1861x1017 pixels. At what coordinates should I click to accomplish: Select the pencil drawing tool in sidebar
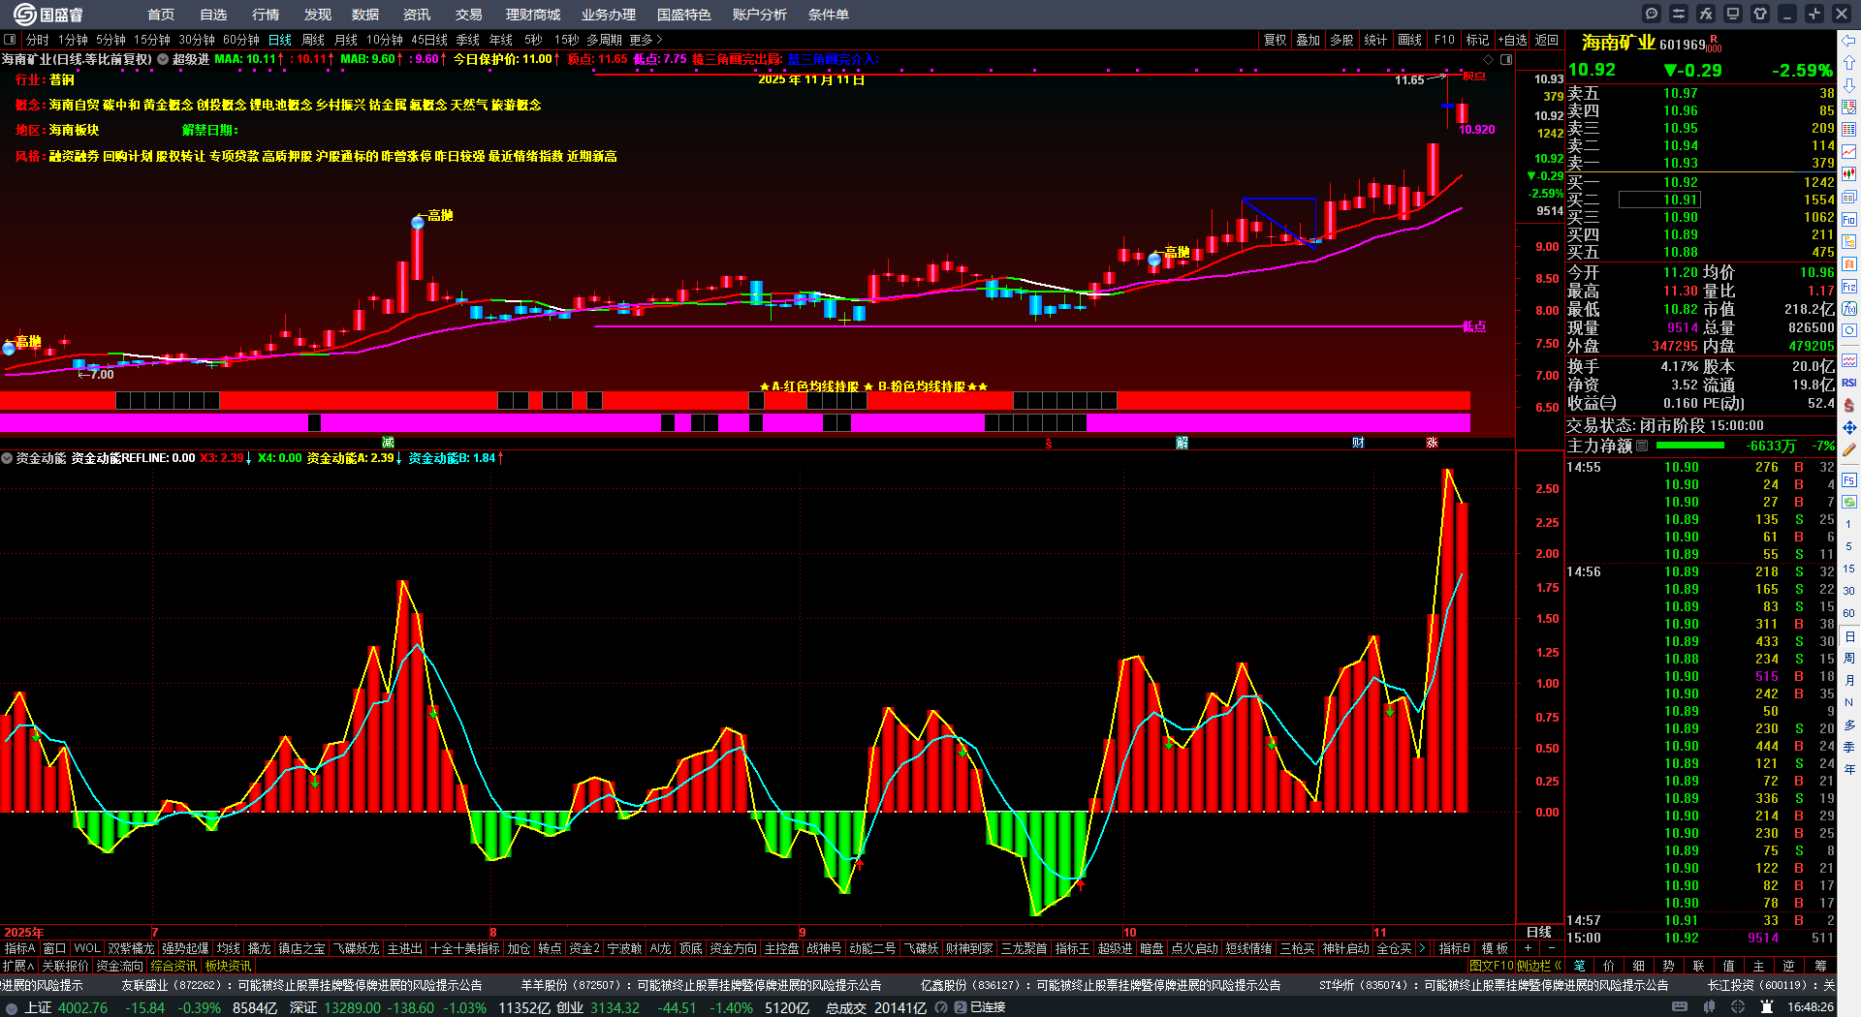pyautogui.click(x=1849, y=449)
